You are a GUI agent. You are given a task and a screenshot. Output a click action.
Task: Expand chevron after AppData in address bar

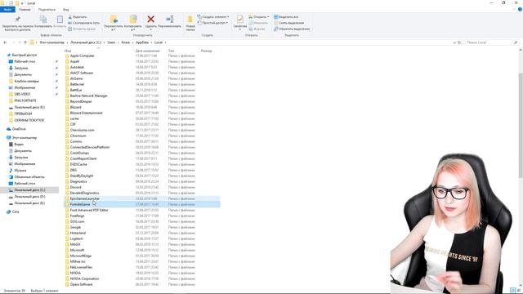click(151, 42)
